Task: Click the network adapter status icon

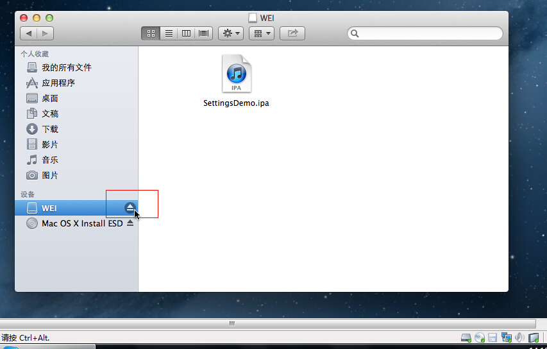Action: click(x=506, y=337)
